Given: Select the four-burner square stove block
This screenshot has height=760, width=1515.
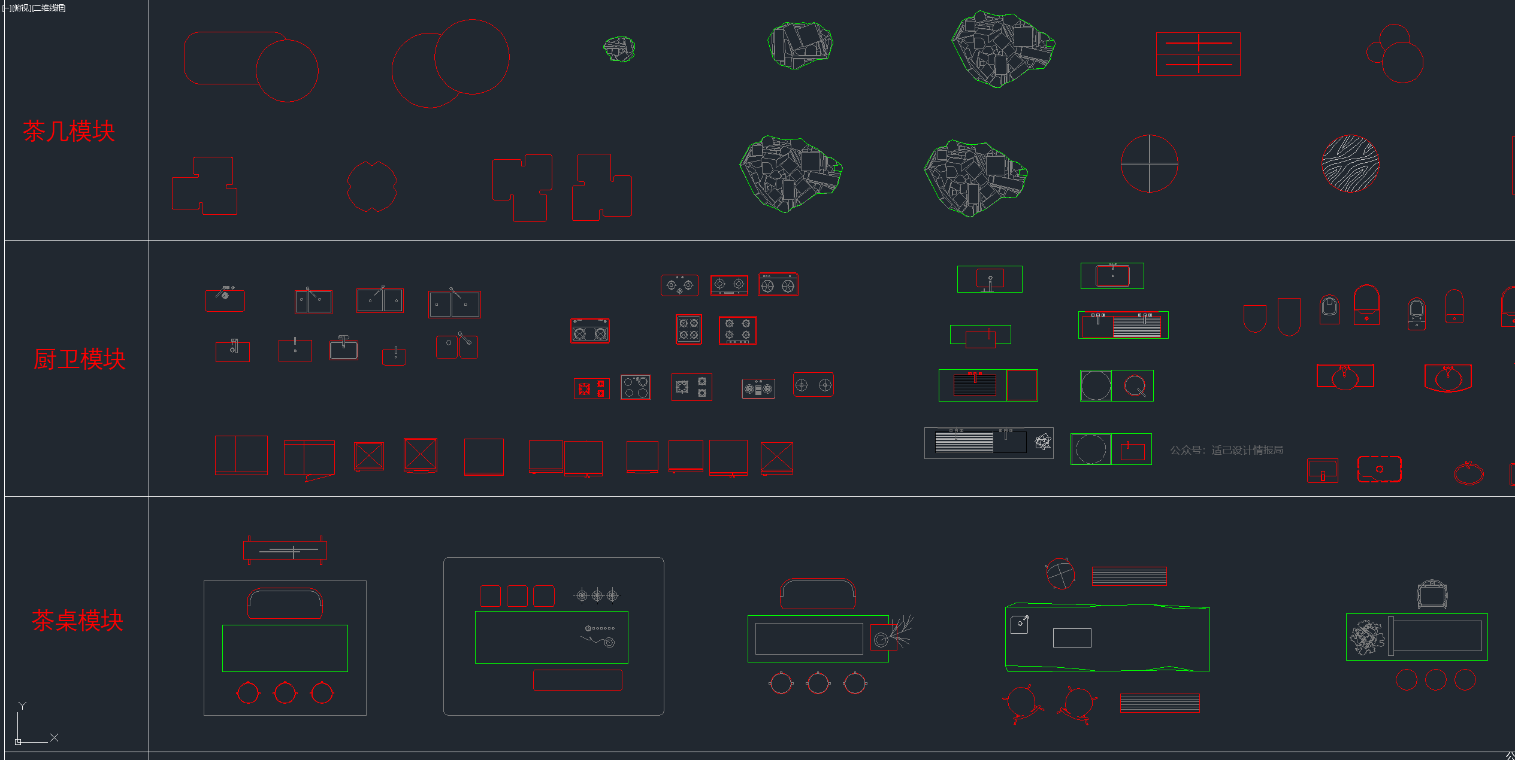Looking at the screenshot, I should (x=688, y=329).
